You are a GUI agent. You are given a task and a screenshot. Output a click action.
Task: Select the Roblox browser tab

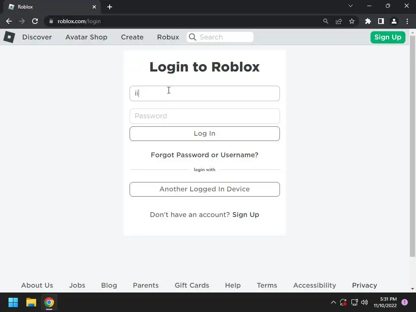[x=52, y=7]
